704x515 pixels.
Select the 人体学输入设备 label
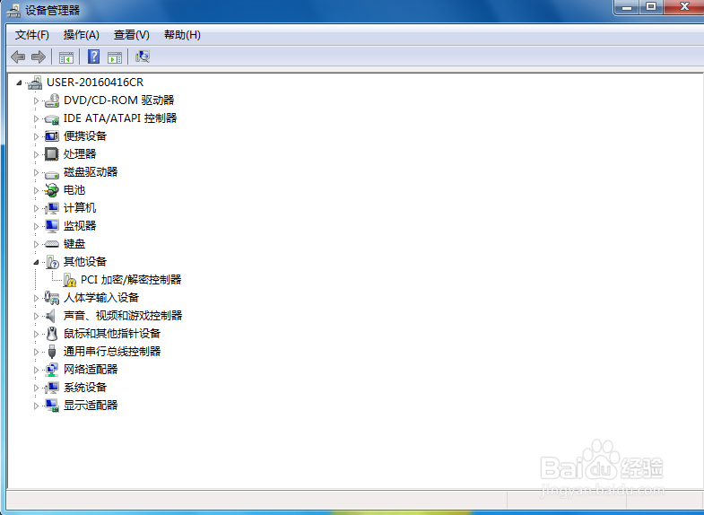(x=101, y=298)
